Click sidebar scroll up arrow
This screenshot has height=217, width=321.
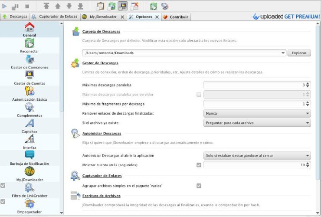[x=62, y=23]
